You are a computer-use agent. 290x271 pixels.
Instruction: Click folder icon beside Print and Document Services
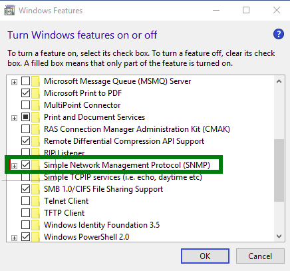(35, 117)
